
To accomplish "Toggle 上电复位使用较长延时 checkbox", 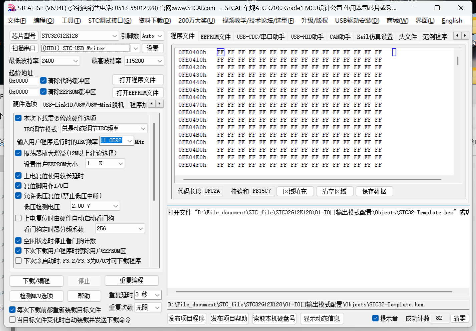I will [19, 176].
